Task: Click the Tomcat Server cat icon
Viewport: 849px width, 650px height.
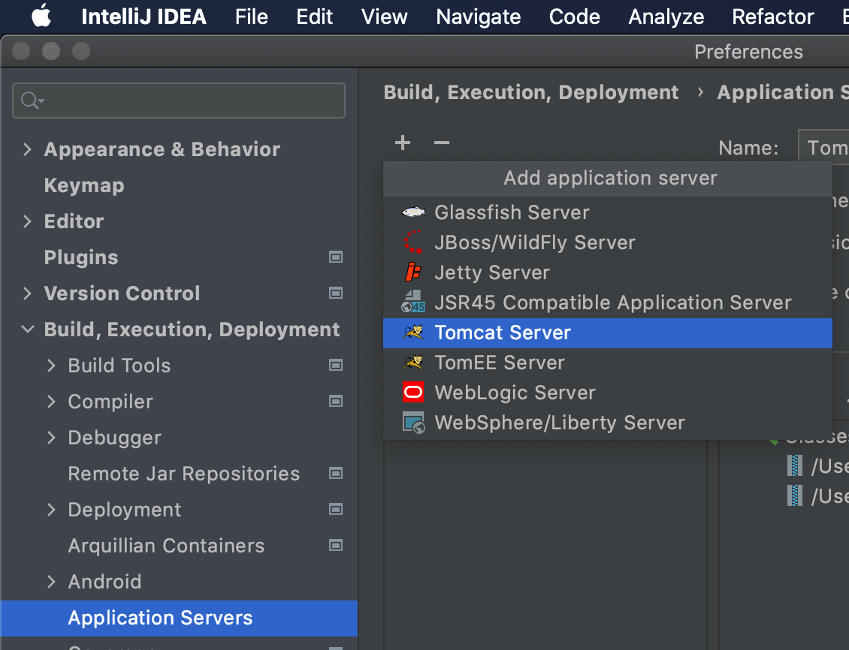Action: coord(413,332)
